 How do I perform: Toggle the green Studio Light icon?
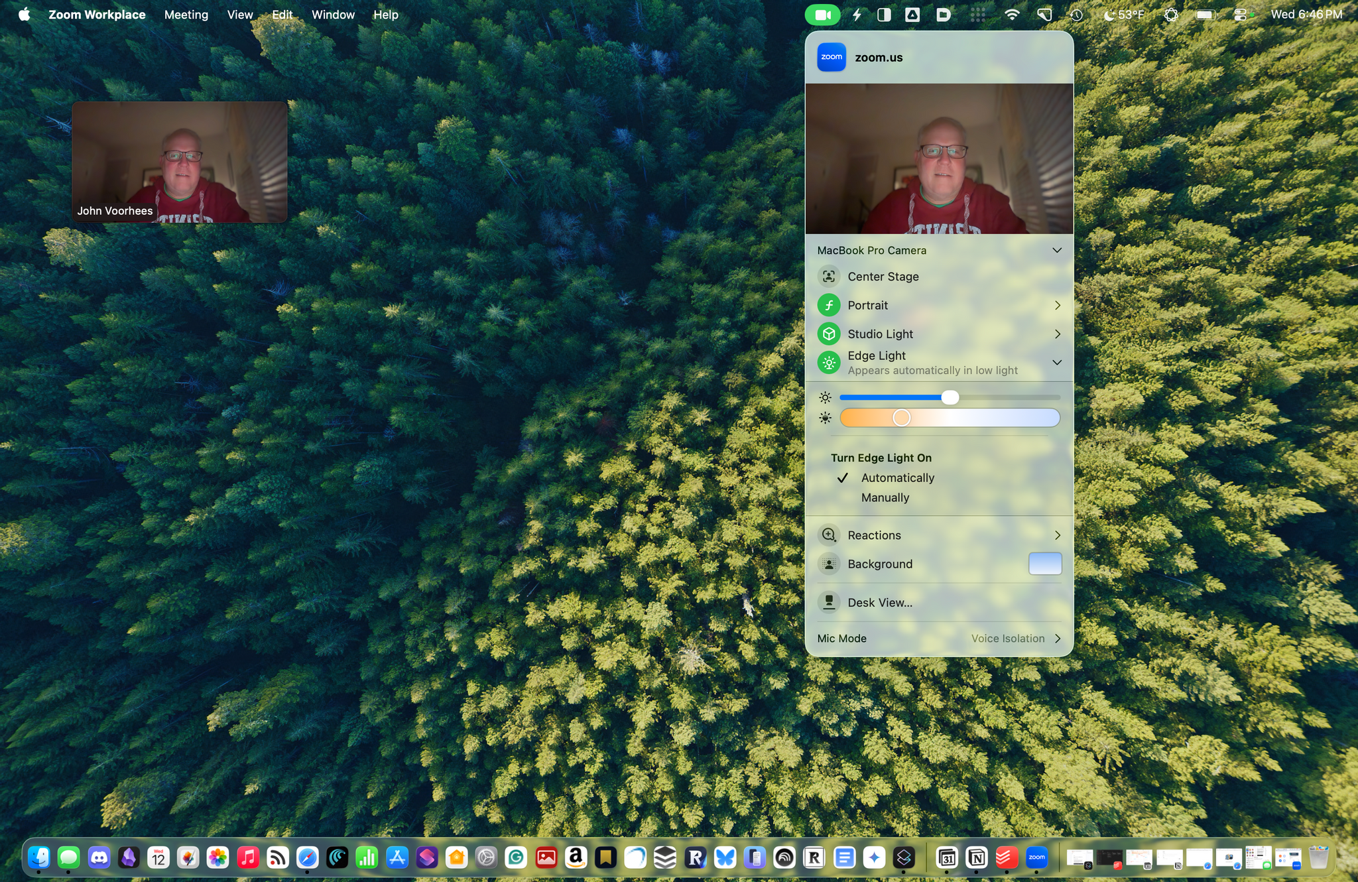(829, 334)
